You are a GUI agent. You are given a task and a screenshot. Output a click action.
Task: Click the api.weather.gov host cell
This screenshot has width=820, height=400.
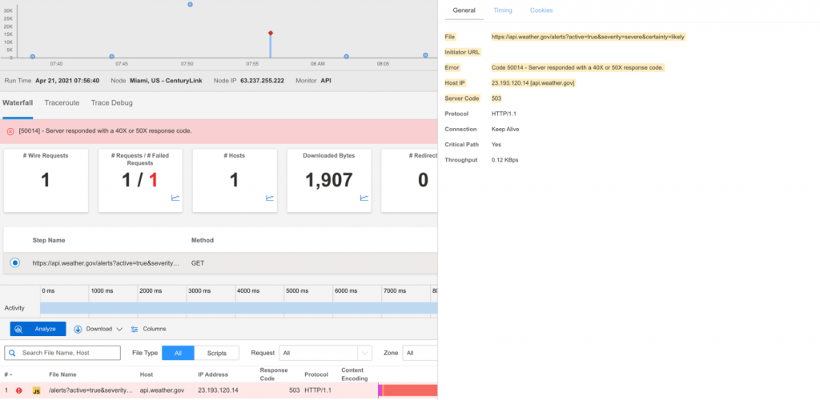pos(162,390)
